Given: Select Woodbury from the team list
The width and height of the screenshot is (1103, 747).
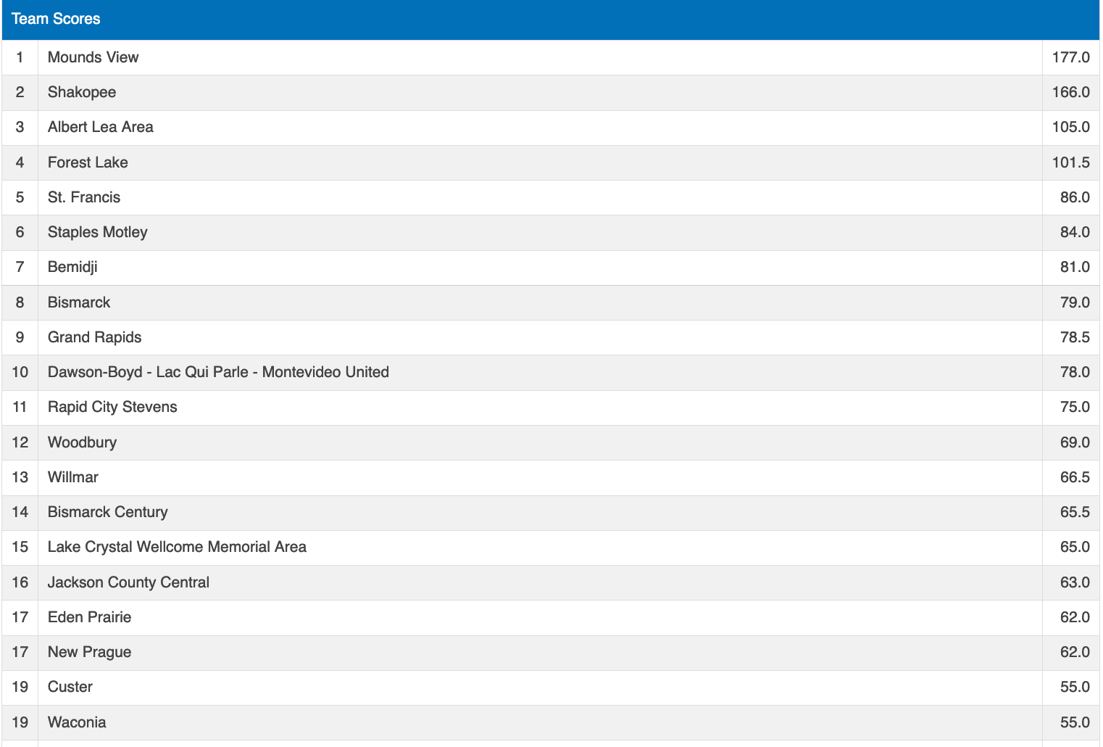Looking at the screenshot, I should (82, 442).
